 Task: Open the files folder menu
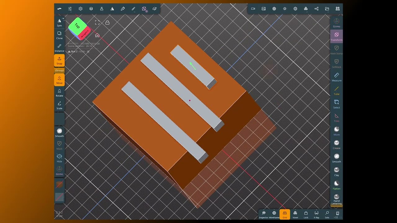point(327,9)
